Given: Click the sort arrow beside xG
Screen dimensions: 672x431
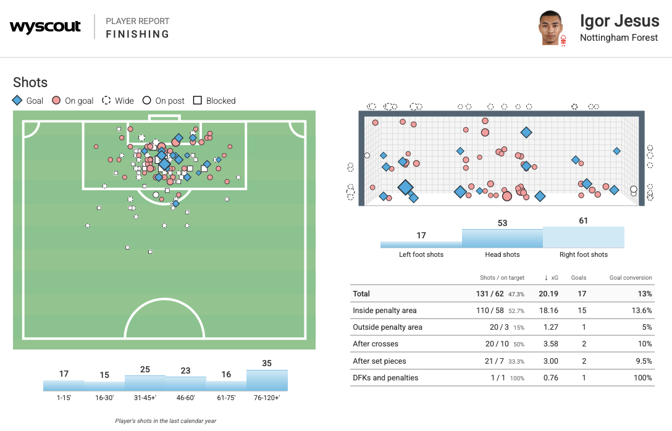Looking at the screenshot, I should [546, 278].
